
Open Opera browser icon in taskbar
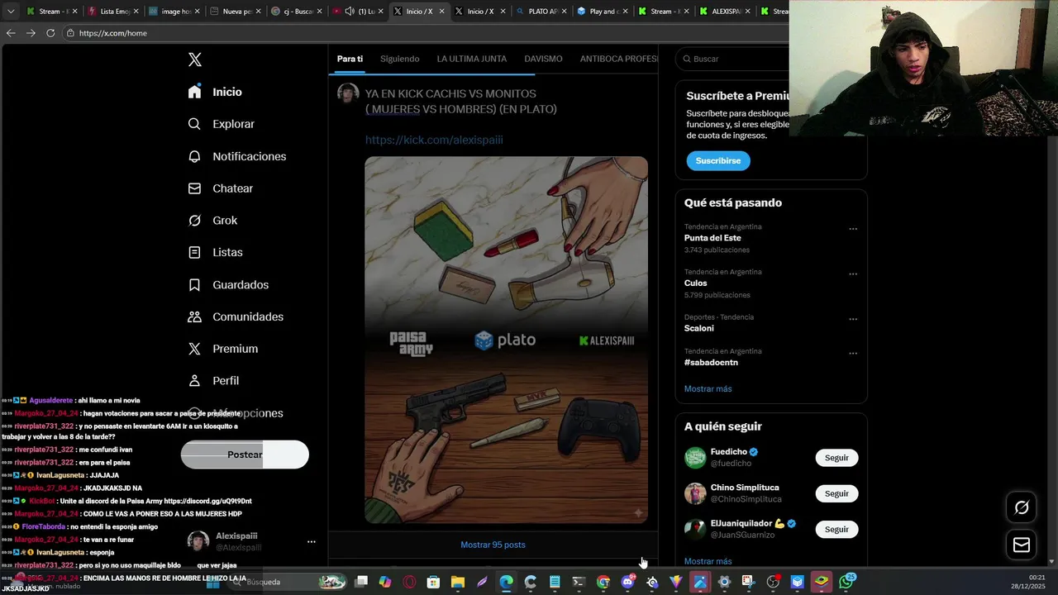(x=409, y=582)
